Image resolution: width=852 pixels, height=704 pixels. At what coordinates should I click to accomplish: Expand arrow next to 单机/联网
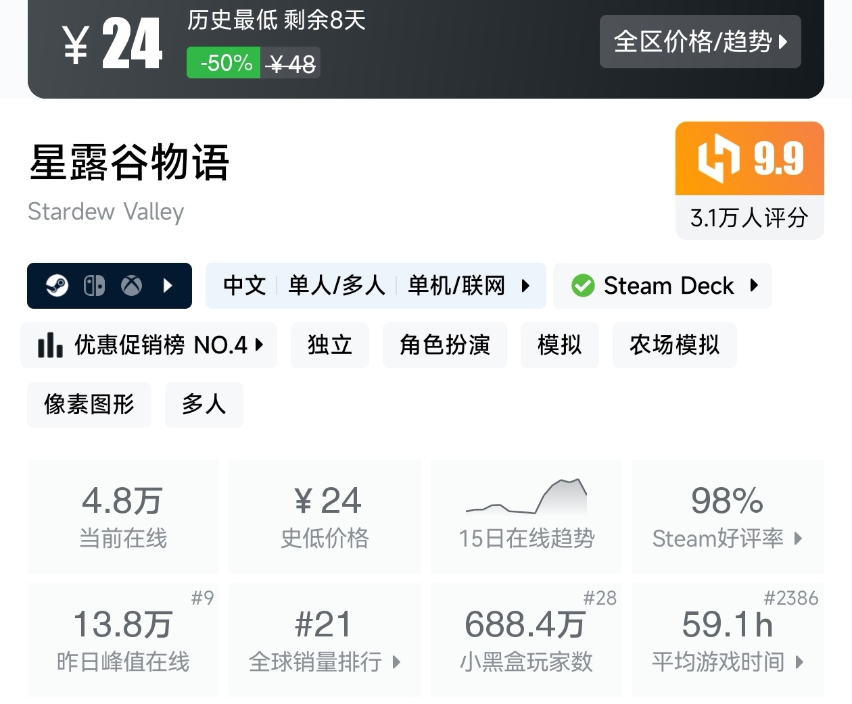525,286
